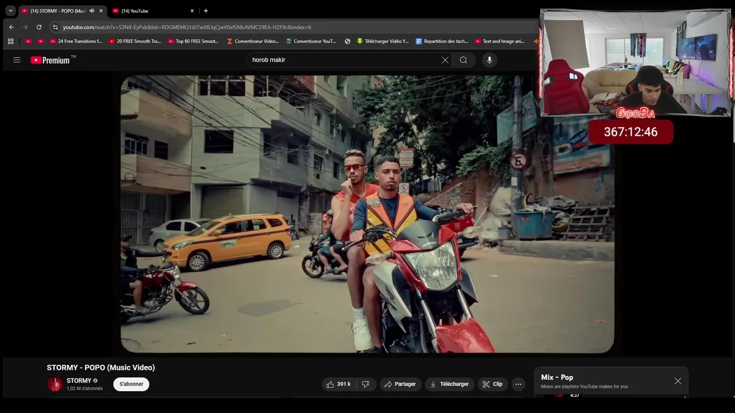The height and width of the screenshot is (413, 735).
Task: Open the first YouTube icon bookmark
Action: (28, 41)
